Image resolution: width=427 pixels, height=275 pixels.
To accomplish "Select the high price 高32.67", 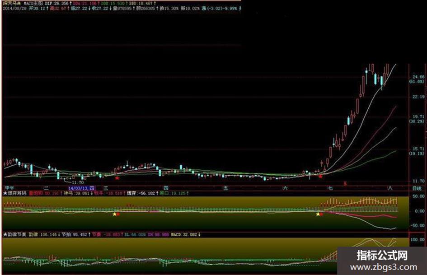I will (59, 9).
